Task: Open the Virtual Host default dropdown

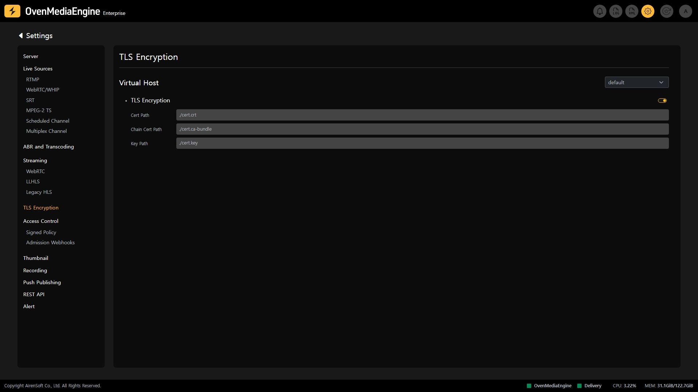Action: pos(637,82)
